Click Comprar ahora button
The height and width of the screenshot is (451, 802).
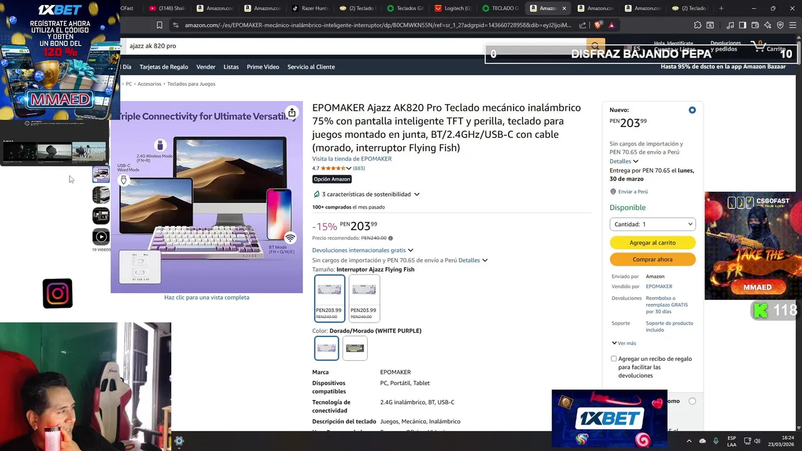652,259
